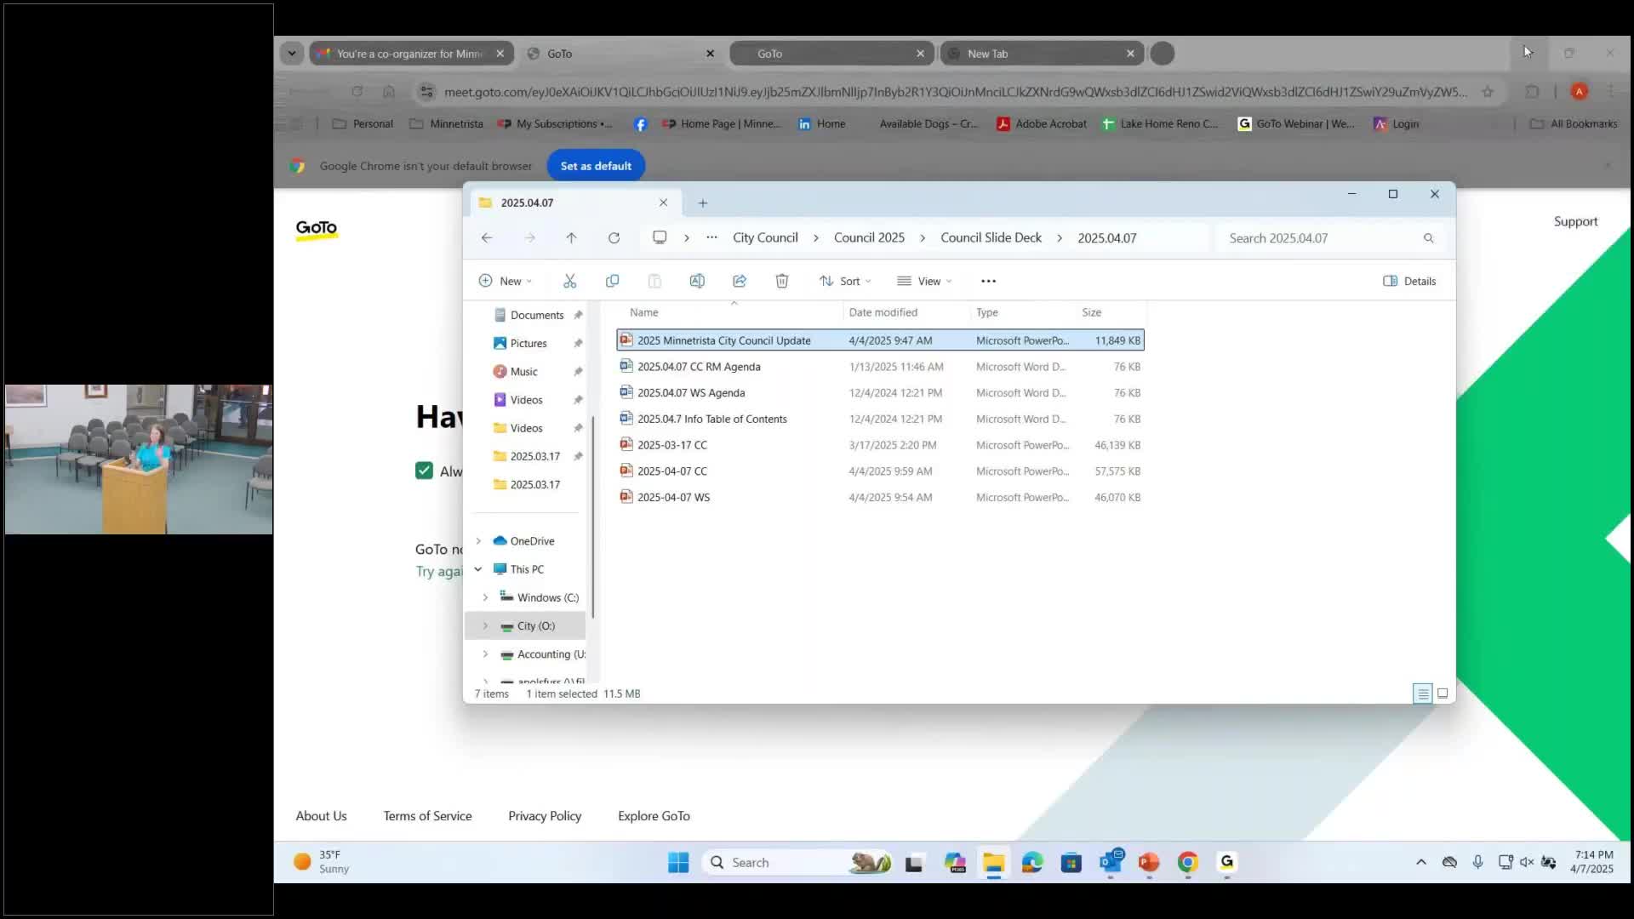This screenshot has width=1634, height=919.
Task: Switch to large thumbnails view icon
Action: click(x=1443, y=694)
